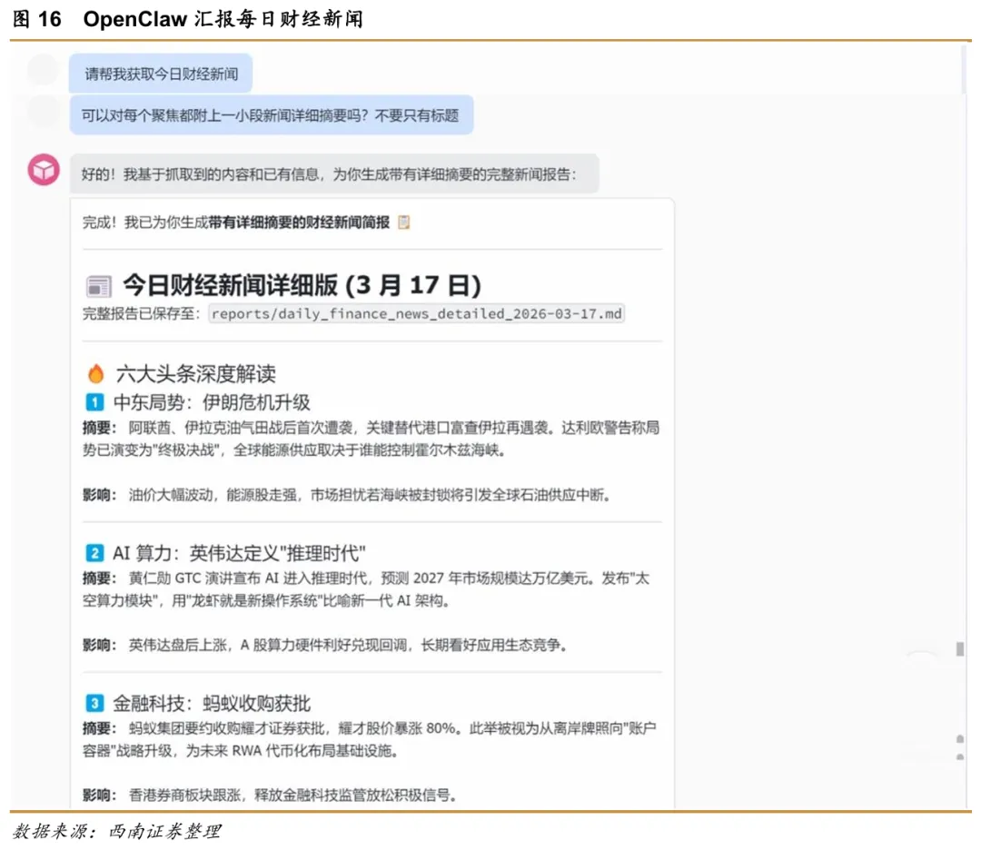Click the blue number 2 badge

pos(94,553)
